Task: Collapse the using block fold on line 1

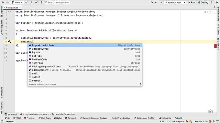Action: coord(14,12)
